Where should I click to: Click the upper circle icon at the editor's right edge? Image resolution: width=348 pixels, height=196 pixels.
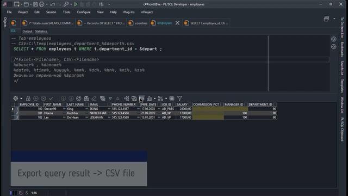pyautogui.click(x=333, y=39)
